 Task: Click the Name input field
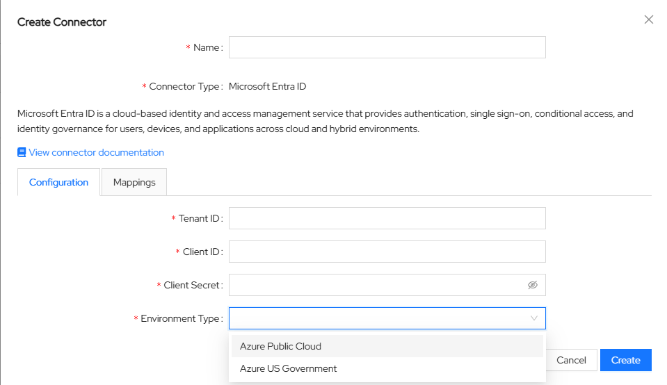point(387,47)
